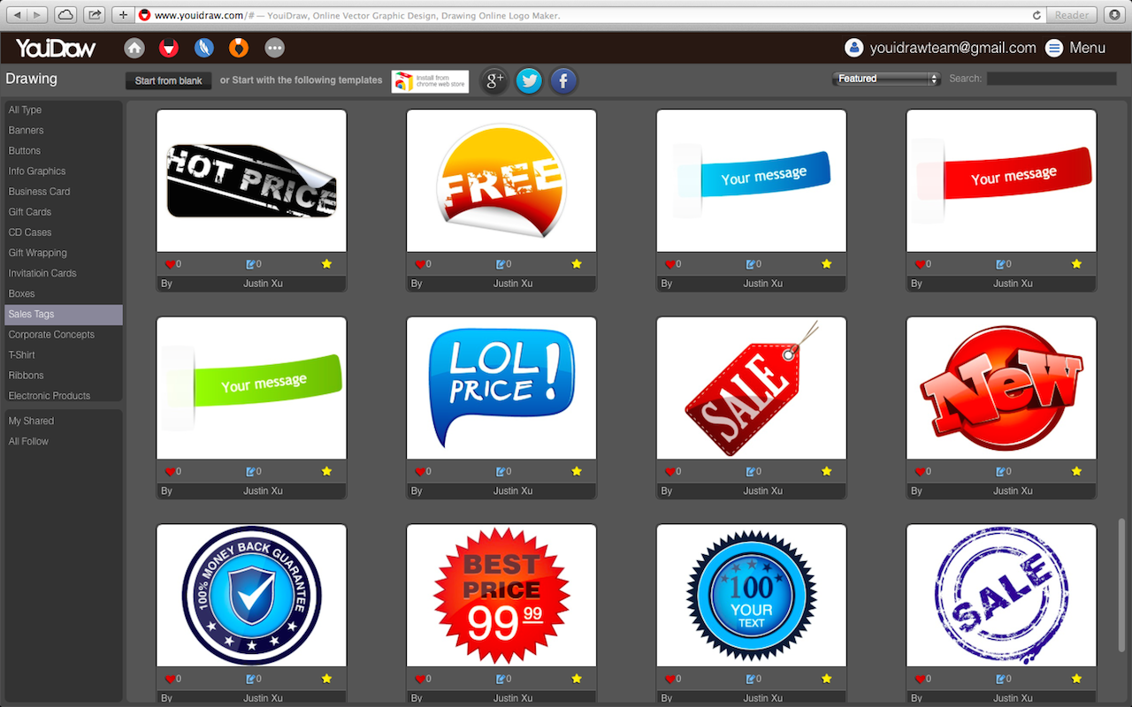Image resolution: width=1132 pixels, height=707 pixels.
Task: Open the Featured sort dropdown
Action: [x=885, y=78]
